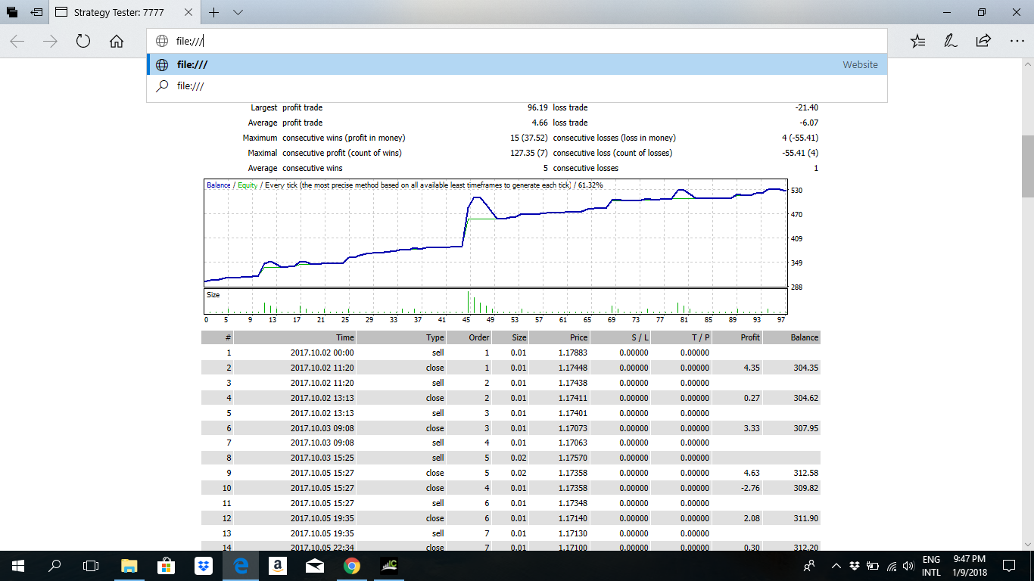Open the Share icon in toolbar

pyautogui.click(x=983, y=42)
